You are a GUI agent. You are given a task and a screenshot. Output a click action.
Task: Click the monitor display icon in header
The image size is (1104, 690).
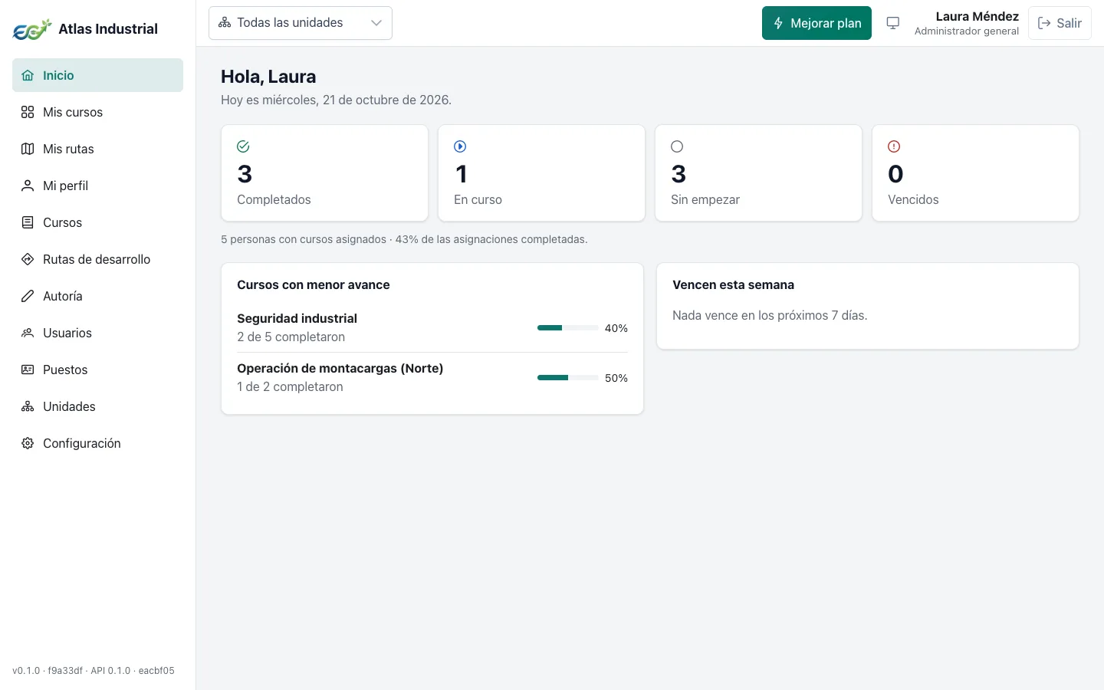point(893,23)
